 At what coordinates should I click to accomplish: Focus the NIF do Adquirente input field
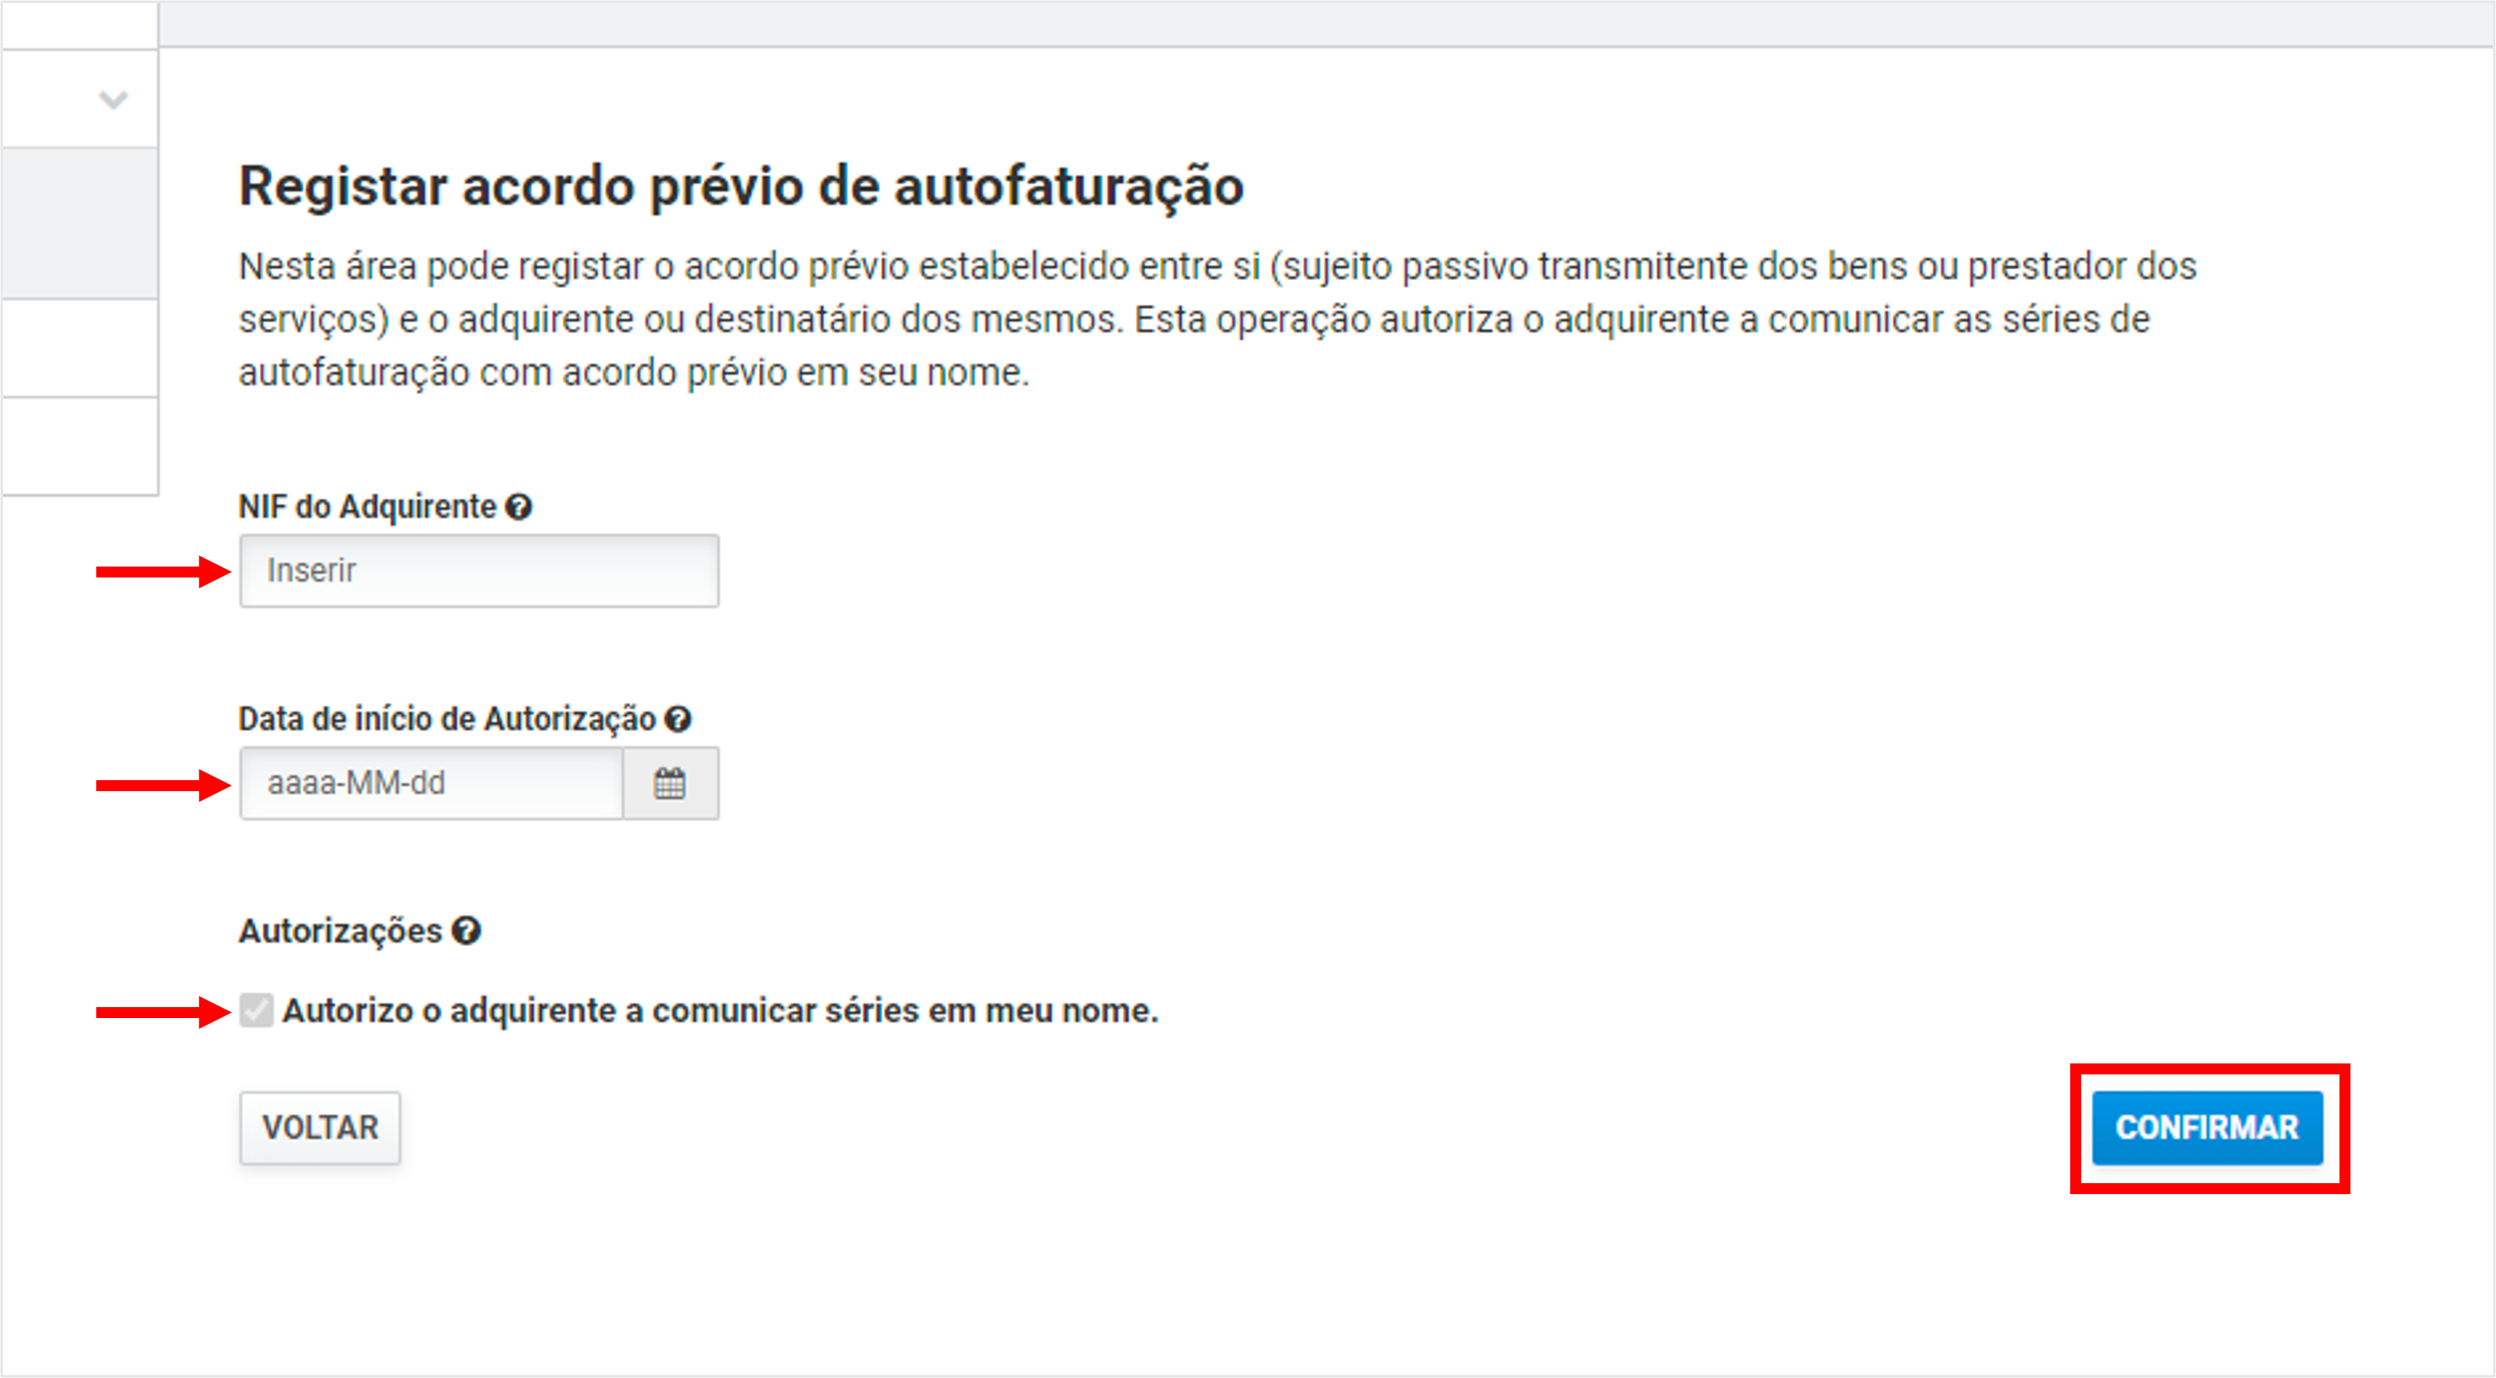[x=479, y=570]
